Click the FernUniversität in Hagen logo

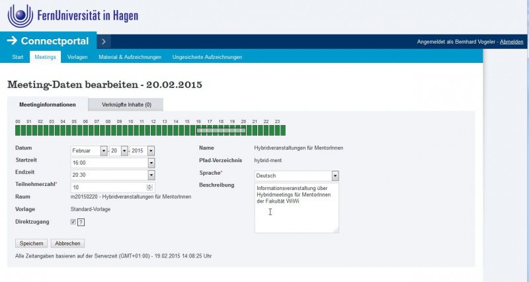click(73, 16)
